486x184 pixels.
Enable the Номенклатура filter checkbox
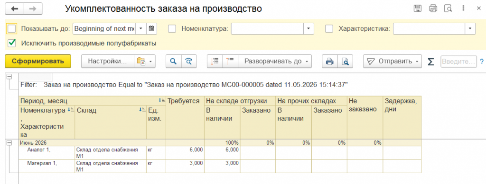pos(172,29)
